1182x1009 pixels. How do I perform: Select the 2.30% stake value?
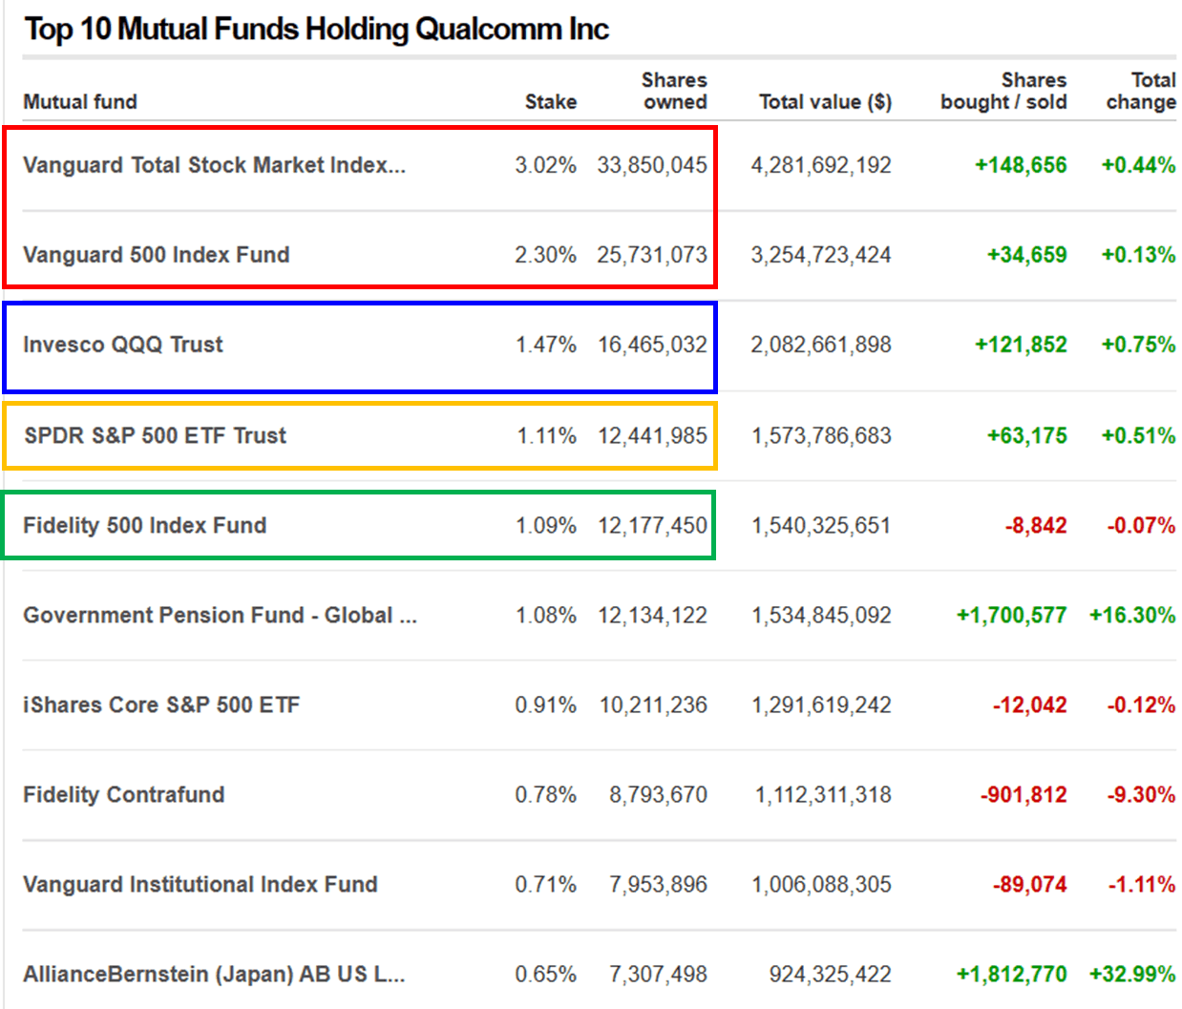pyautogui.click(x=546, y=255)
